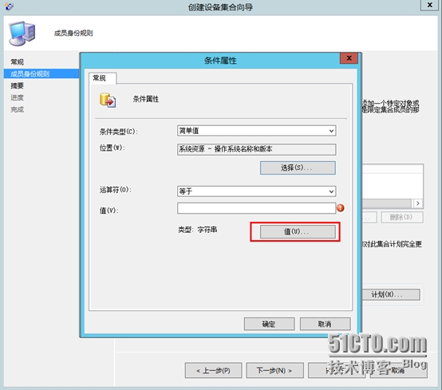Viewport: 442px width, 390px height.
Task: Select 摘要 in the wizard sidebar
Action: pos(18,85)
